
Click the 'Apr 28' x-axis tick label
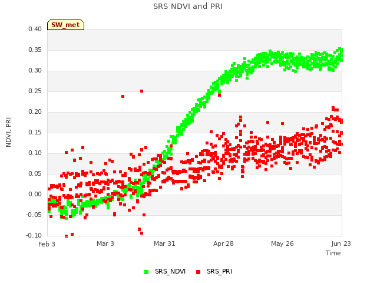223,243
